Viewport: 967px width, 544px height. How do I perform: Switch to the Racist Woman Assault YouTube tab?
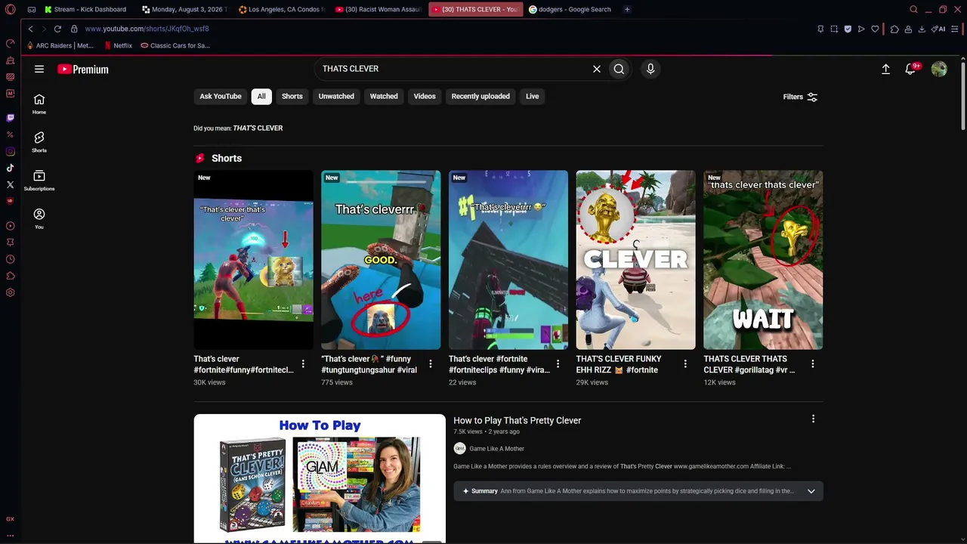pyautogui.click(x=378, y=10)
